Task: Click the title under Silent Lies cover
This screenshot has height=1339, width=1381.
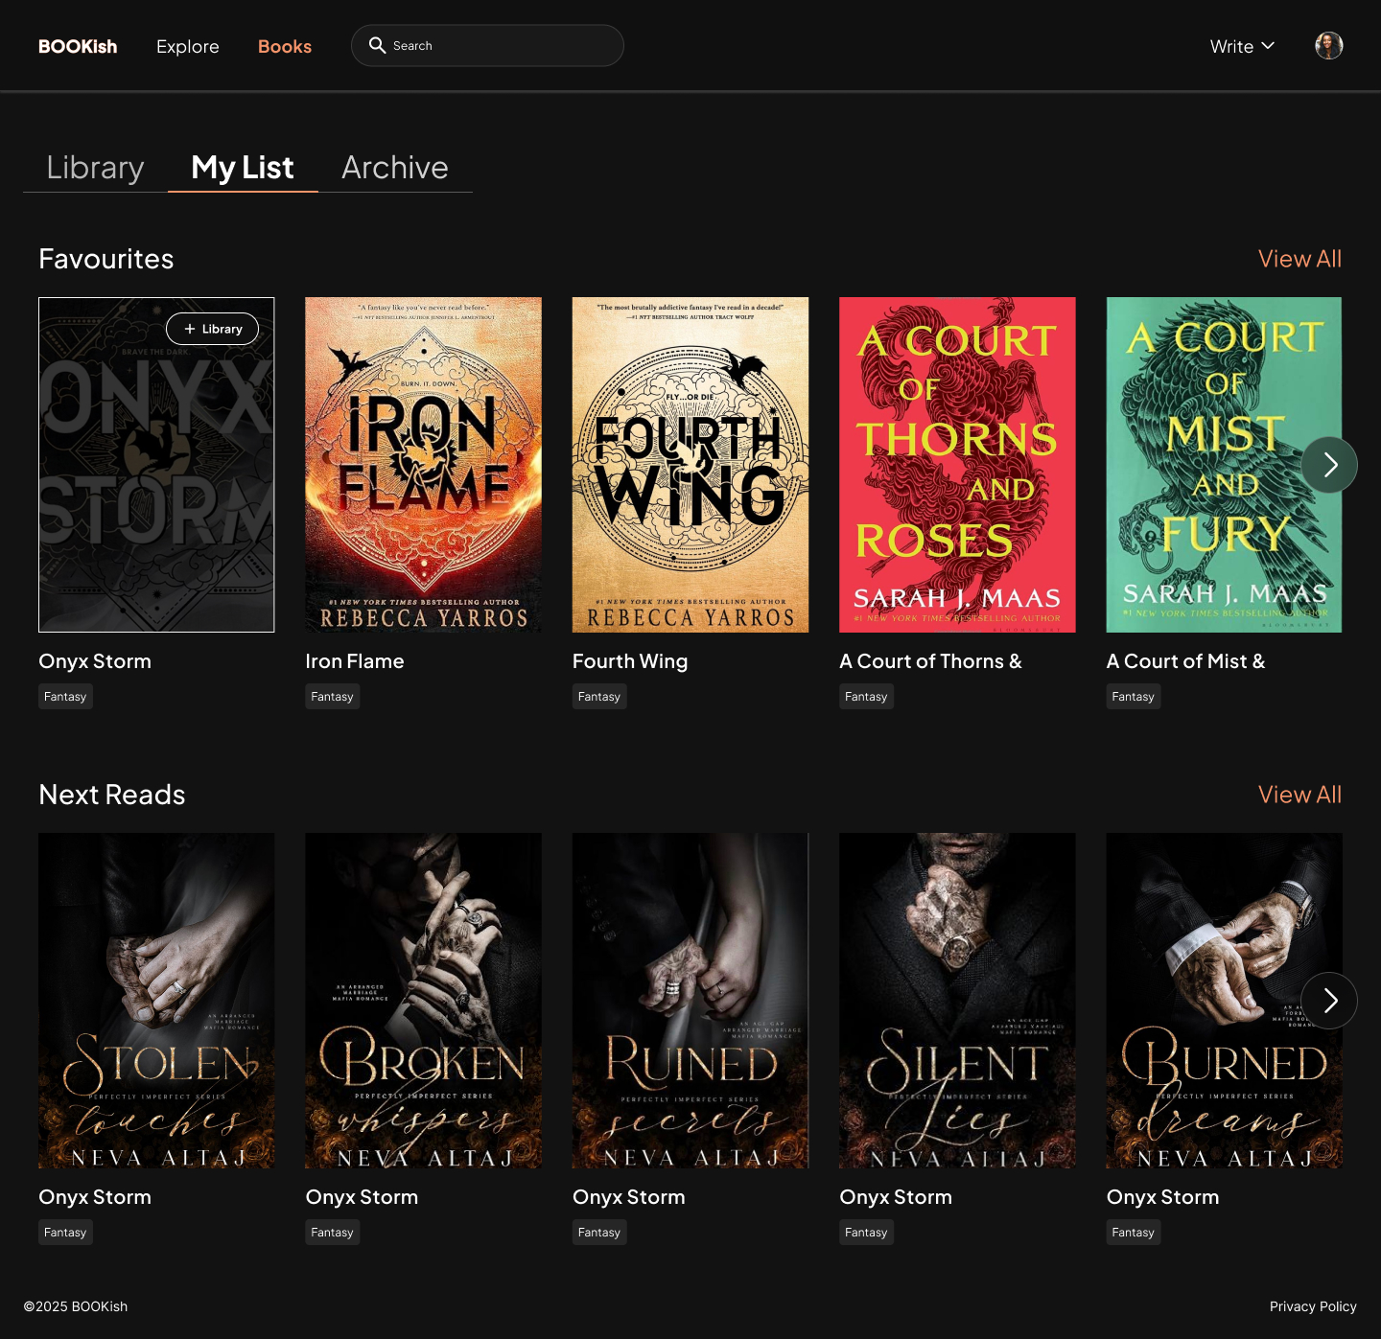Action: [896, 1197]
